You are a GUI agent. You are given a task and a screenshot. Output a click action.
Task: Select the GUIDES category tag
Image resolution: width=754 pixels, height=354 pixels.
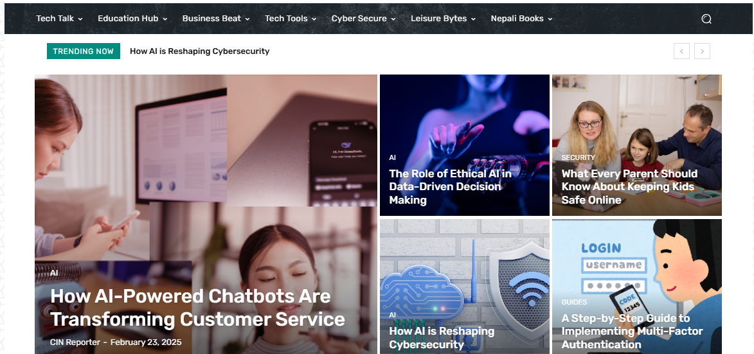coord(574,302)
